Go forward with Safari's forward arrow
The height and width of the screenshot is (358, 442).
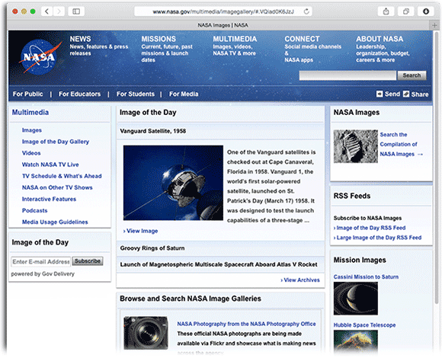point(59,11)
